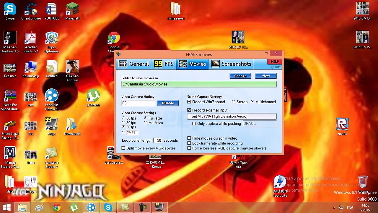Click the Loop buffer length field

tap(157, 141)
